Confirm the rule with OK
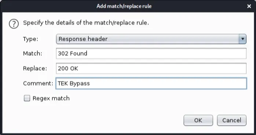 pos(198,120)
